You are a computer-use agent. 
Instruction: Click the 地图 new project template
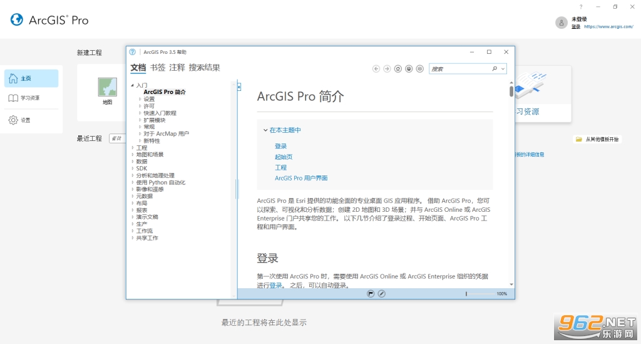(x=107, y=91)
